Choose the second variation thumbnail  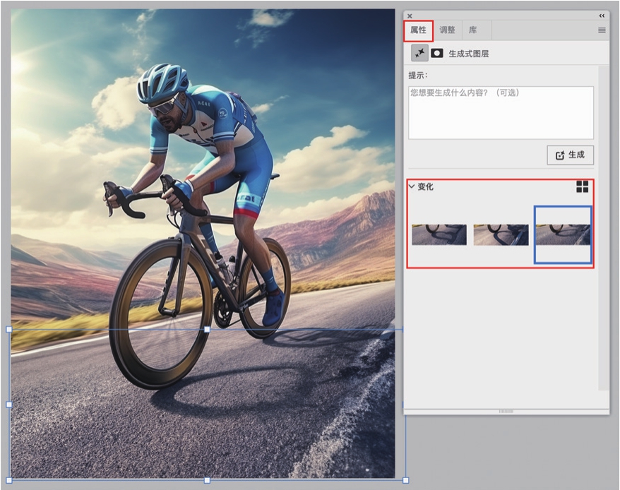click(x=501, y=234)
